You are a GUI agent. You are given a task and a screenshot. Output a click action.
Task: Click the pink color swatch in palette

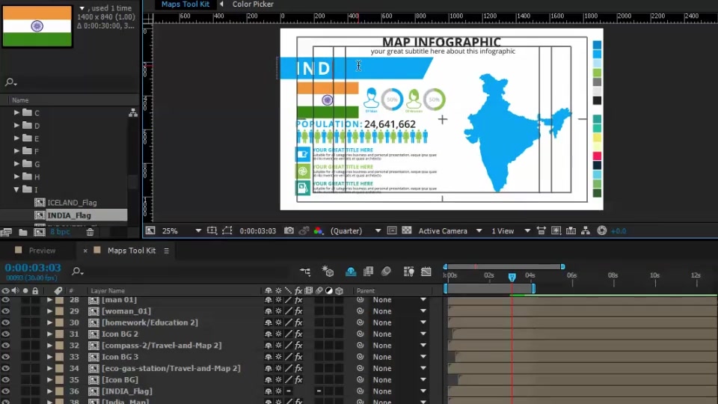[597, 156]
